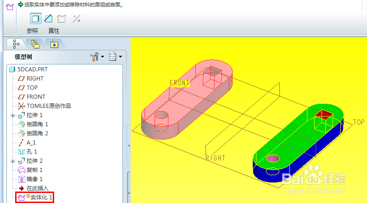Viewport: 367px width, 203px height.
Task: Switch to the folder browser navigator tab
Action: click(x=35, y=44)
